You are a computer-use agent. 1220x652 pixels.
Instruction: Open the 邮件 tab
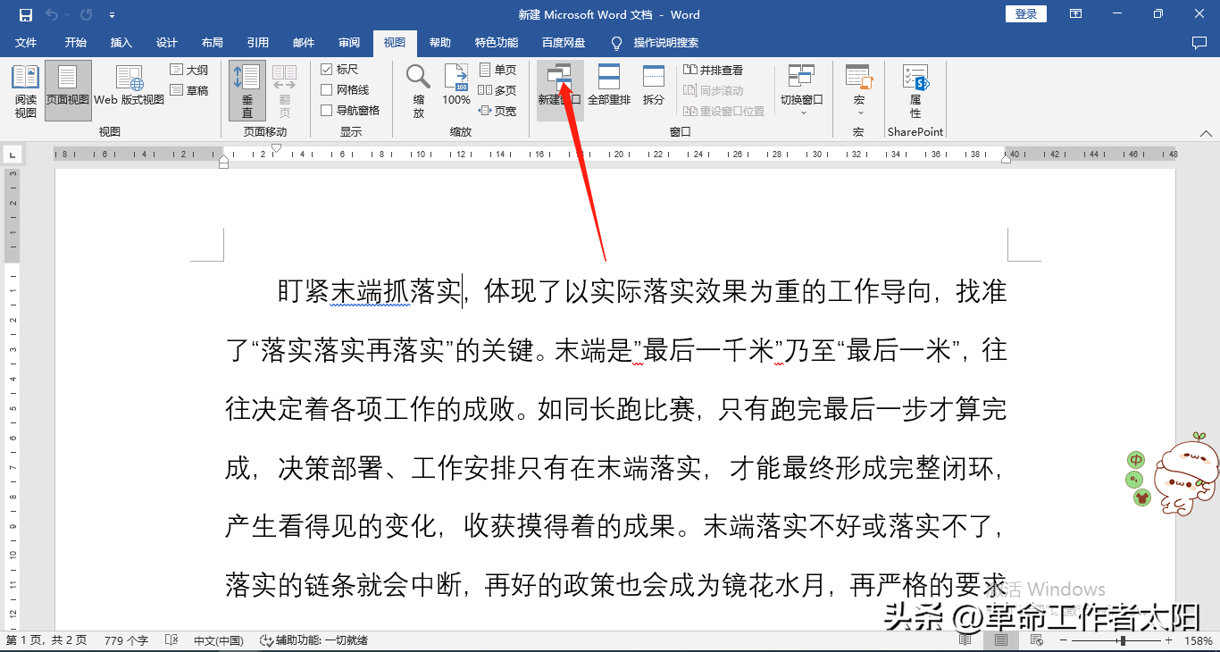click(x=304, y=43)
